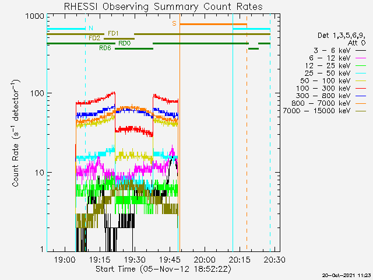Select the '300 - 800 keV' legend label
Viewport: 373px width, 280px height.
323,96
